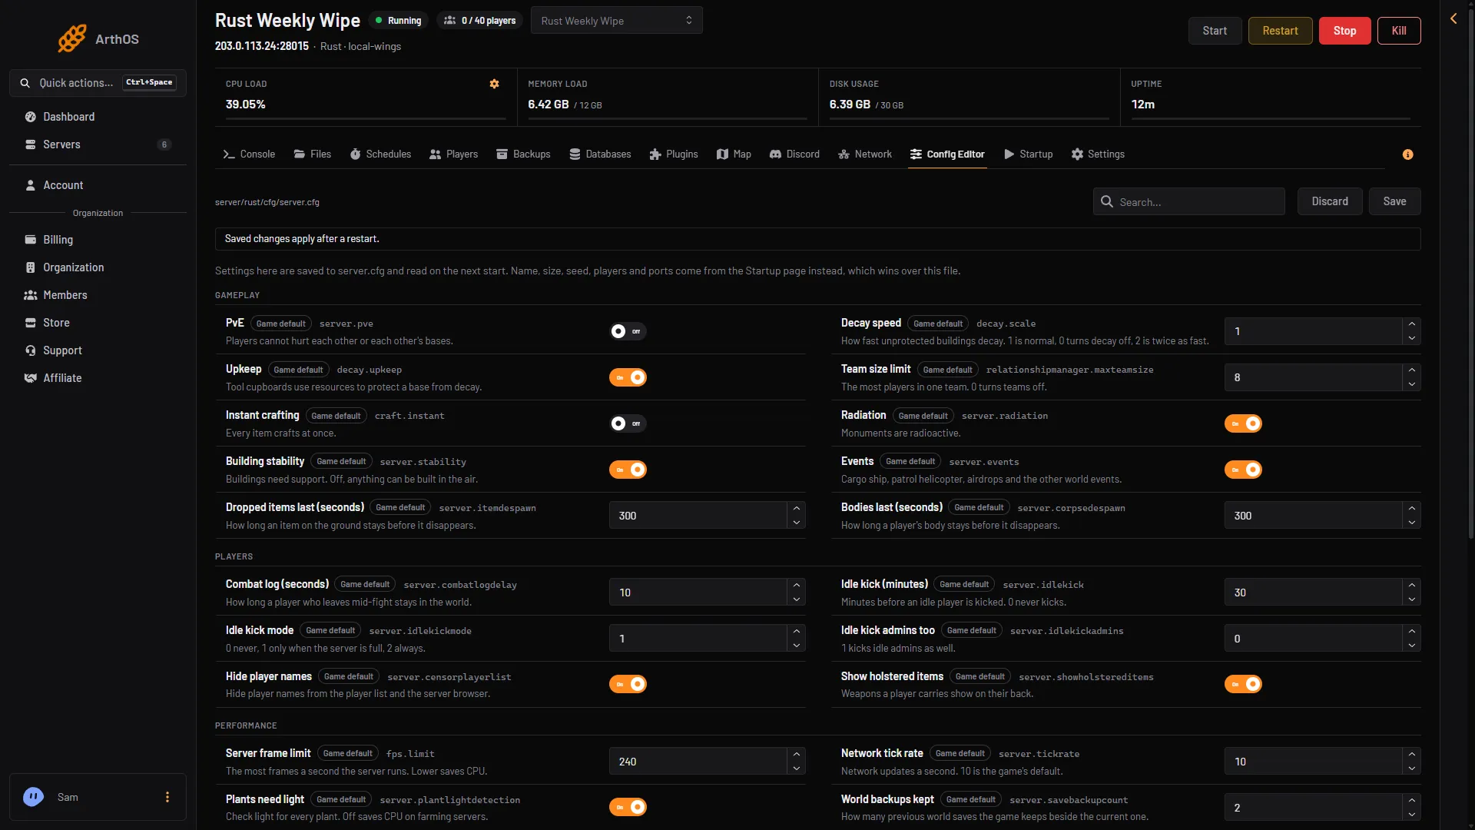Image resolution: width=1475 pixels, height=830 pixels.
Task: Click the Account person icon
Action: (x=31, y=185)
